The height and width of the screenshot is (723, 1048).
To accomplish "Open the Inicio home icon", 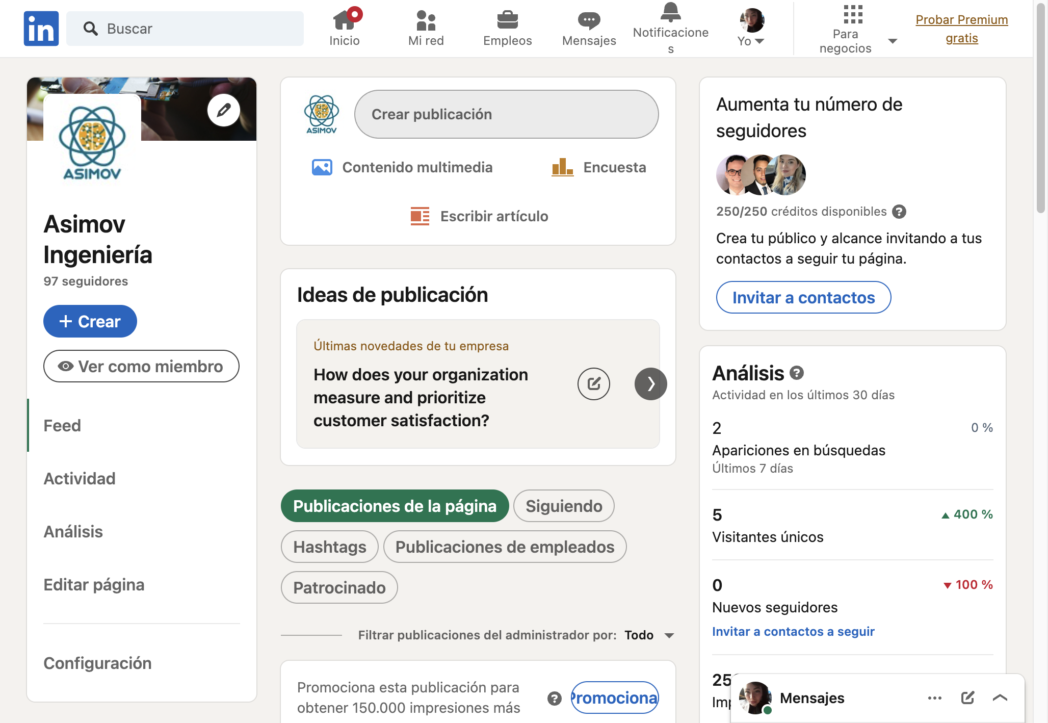I will [x=345, y=21].
